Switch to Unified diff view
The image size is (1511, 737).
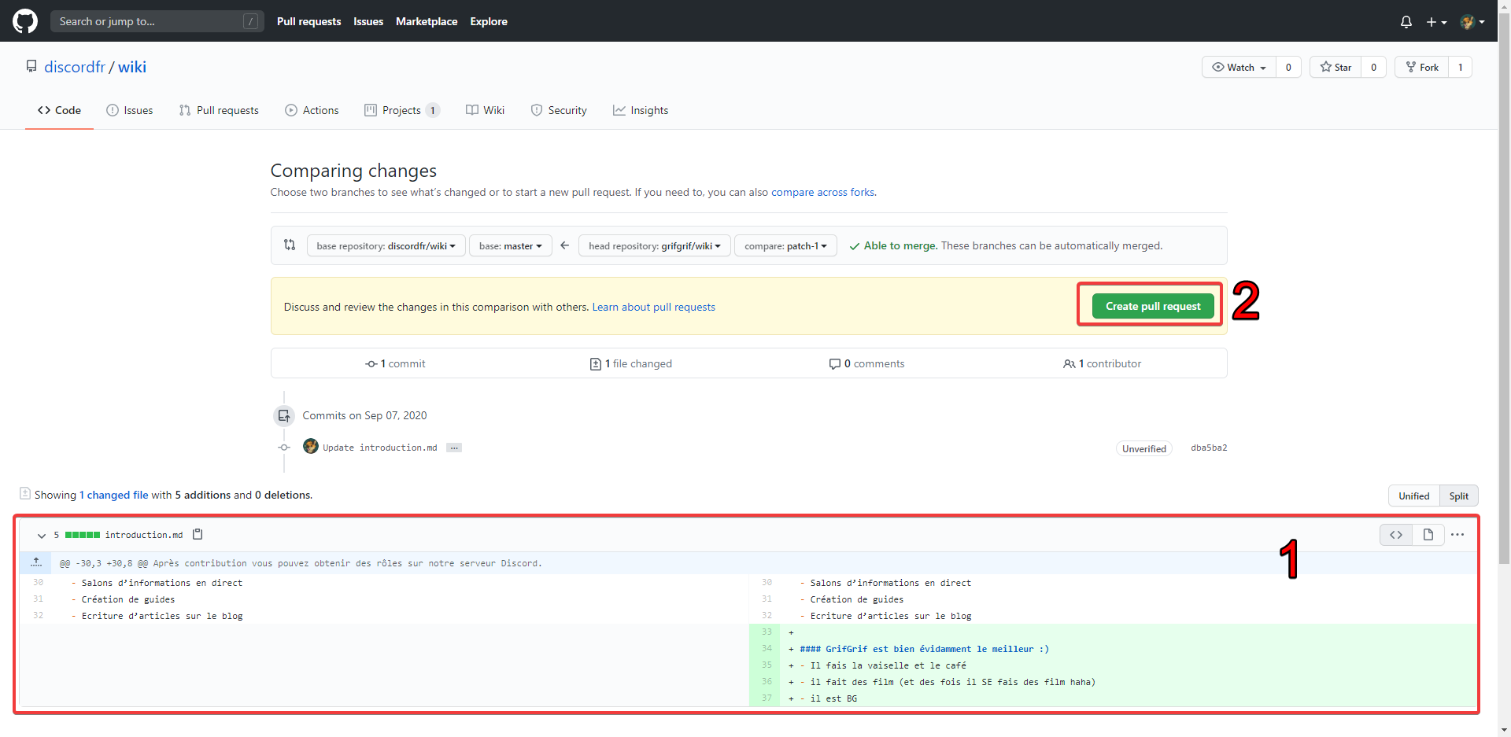1413,496
